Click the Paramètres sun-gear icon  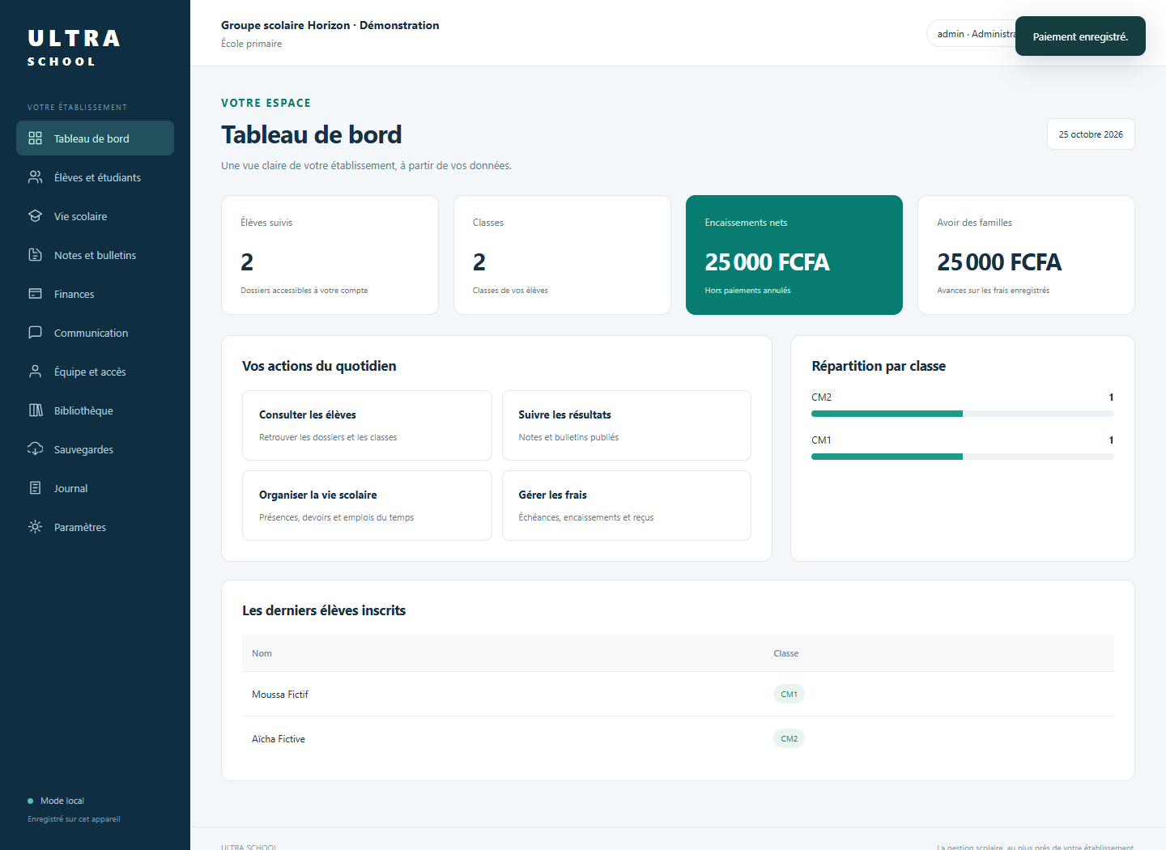pyautogui.click(x=35, y=527)
